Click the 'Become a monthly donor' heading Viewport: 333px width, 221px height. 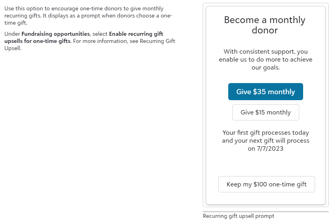264,25
